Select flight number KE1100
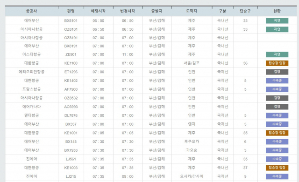The image size is (299, 182). pyautogui.click(x=71, y=63)
